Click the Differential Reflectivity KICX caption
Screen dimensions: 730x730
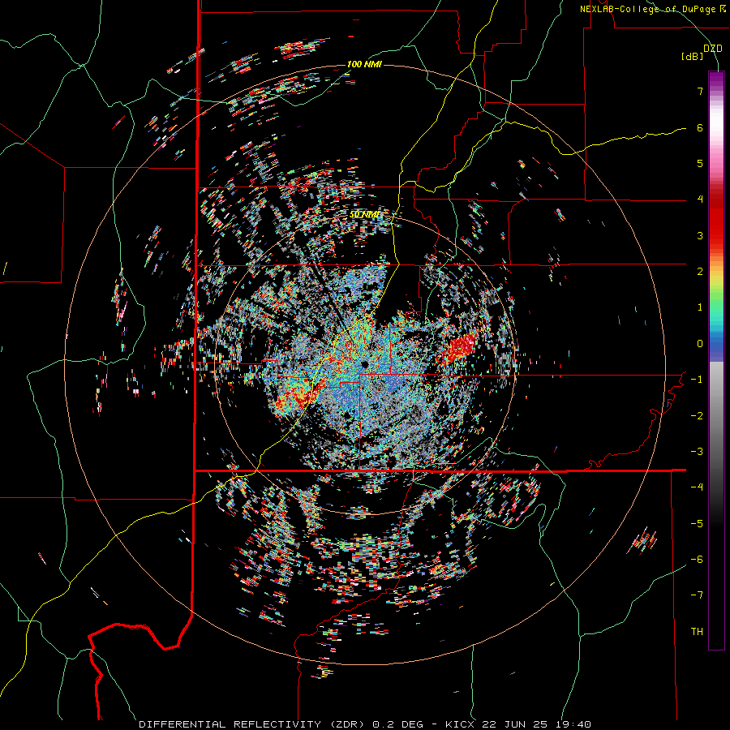(365, 724)
